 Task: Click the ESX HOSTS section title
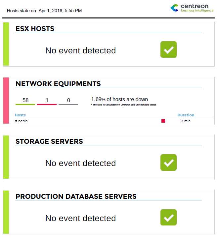(x=35, y=29)
